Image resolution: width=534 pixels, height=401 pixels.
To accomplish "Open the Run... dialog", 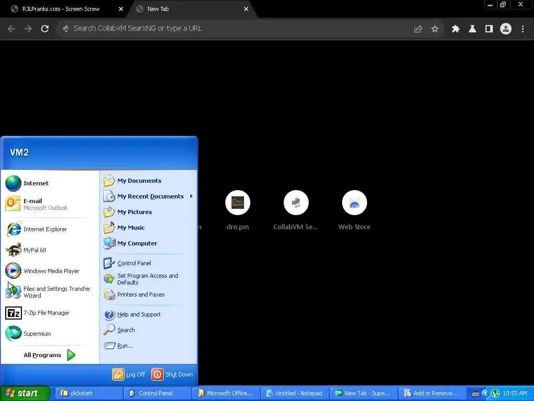I will click(148, 346).
